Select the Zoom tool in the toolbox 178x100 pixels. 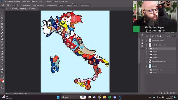point(2,72)
